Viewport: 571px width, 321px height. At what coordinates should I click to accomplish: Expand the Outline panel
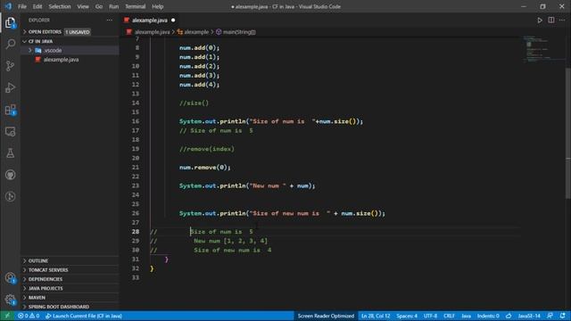[x=70, y=260]
